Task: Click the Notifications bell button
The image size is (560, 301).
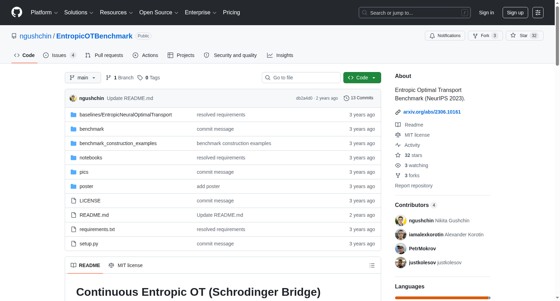Action: [x=445, y=36]
